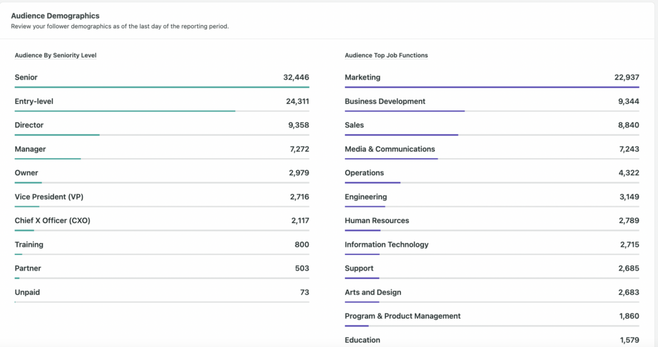Click the Marketing purple progress bar
Screen dimensions: 658x347
click(x=492, y=87)
